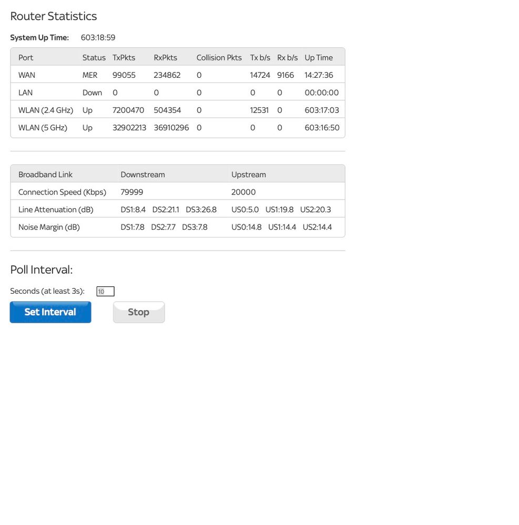Click the upstream connection speed 20000
This screenshot has width=519, height=525.
pyautogui.click(x=243, y=192)
